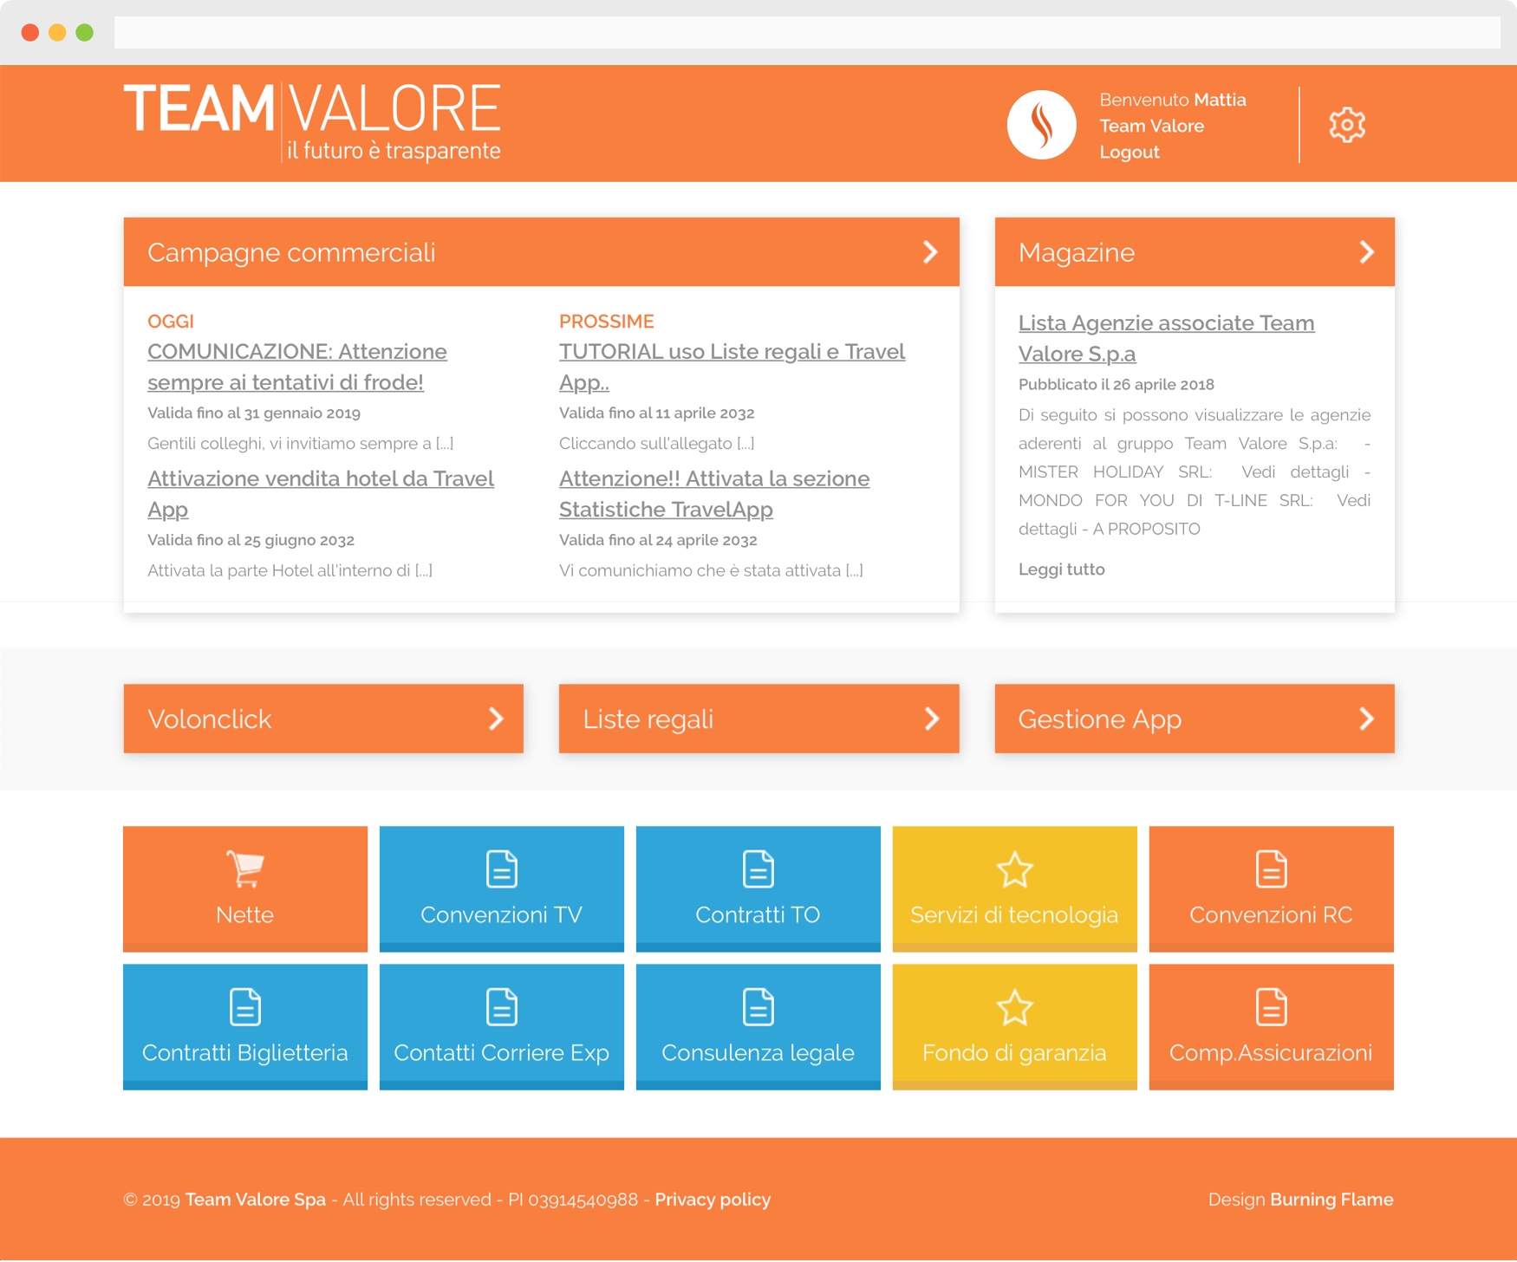This screenshot has width=1517, height=1262.
Task: Click 'Gentili colleghi, vi invitiamo sempre a' excerpt
Action: [300, 444]
